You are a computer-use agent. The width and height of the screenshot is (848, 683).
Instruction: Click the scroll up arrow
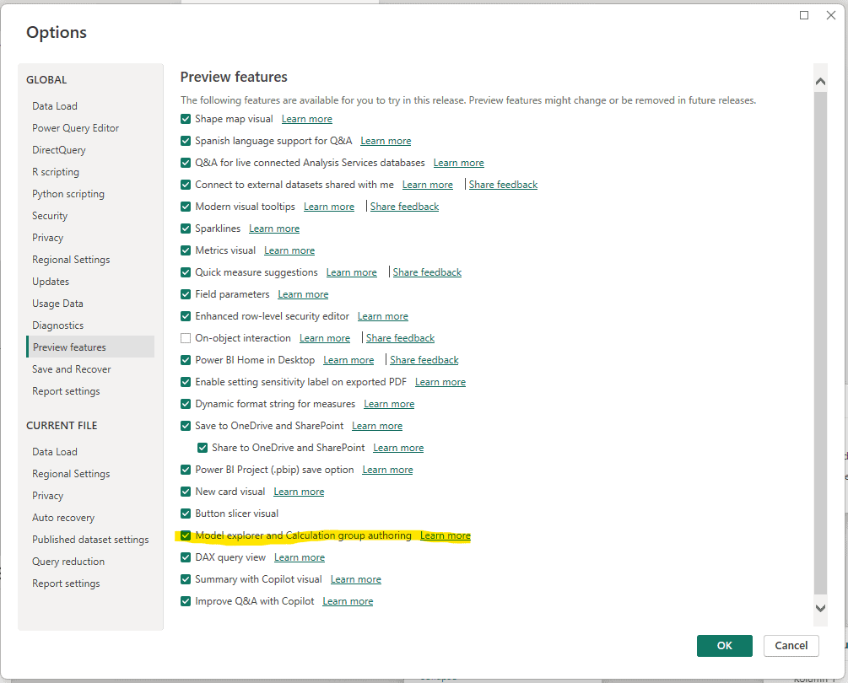(x=820, y=82)
